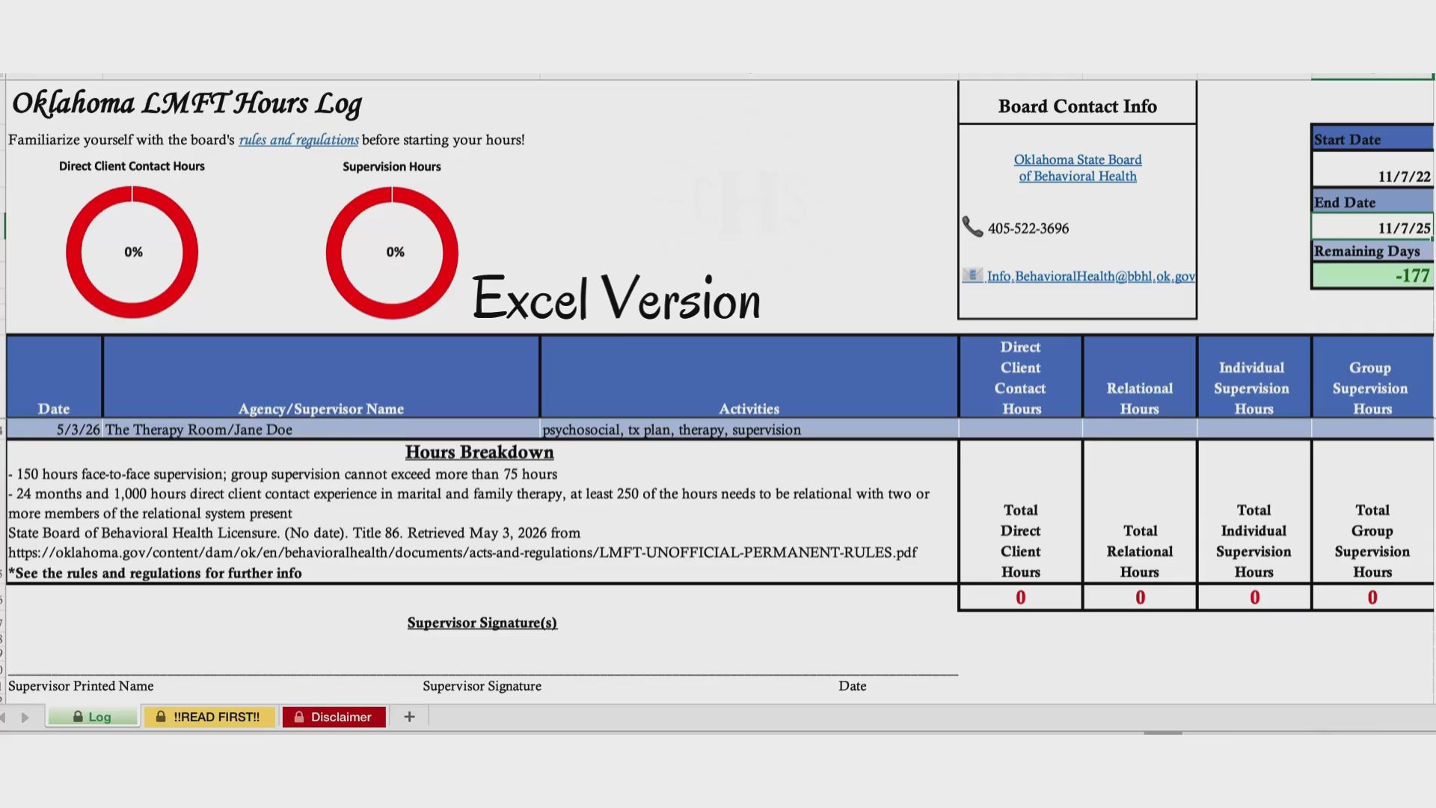Click the Total Direct Client Hours label
1436x808 pixels.
1021,541
